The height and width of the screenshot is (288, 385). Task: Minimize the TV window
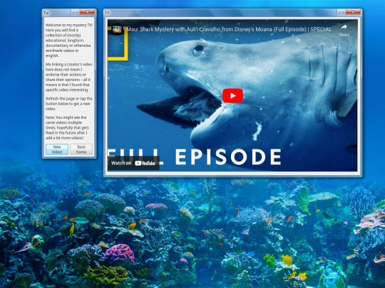coord(342,12)
